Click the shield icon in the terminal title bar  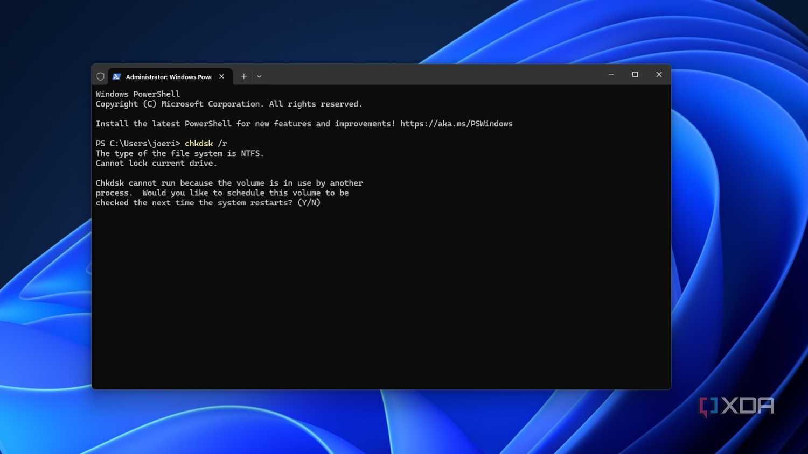click(x=100, y=76)
